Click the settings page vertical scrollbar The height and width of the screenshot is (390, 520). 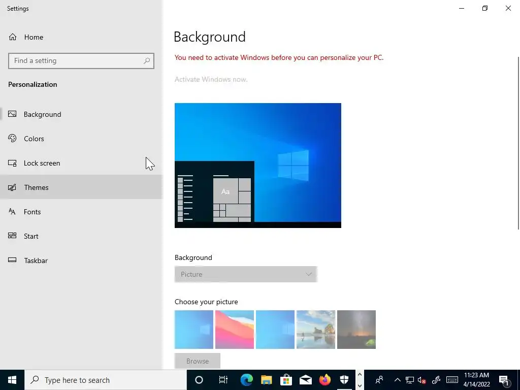coord(518,143)
